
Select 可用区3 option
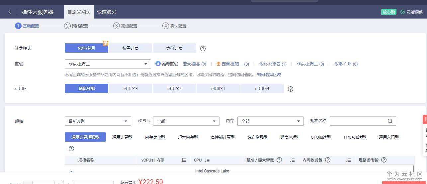[x=130, y=88]
